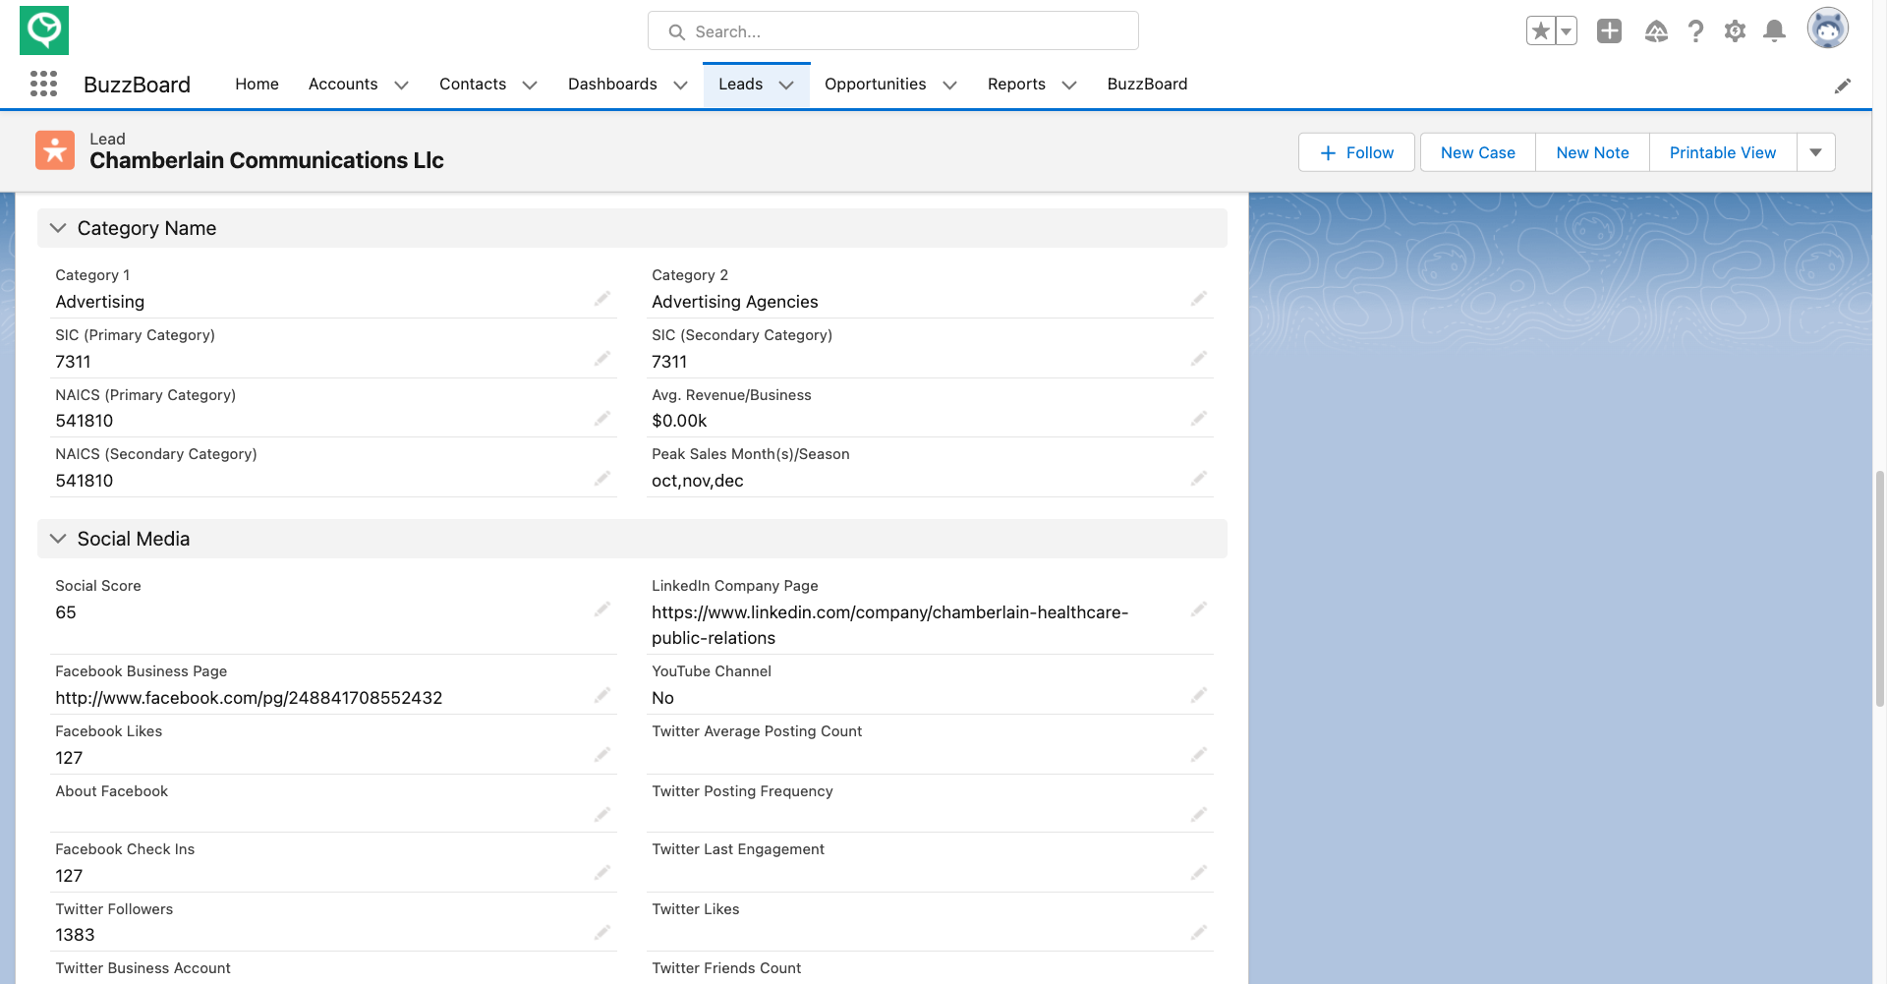
Task: Open the Help question mark icon
Action: tap(1695, 31)
